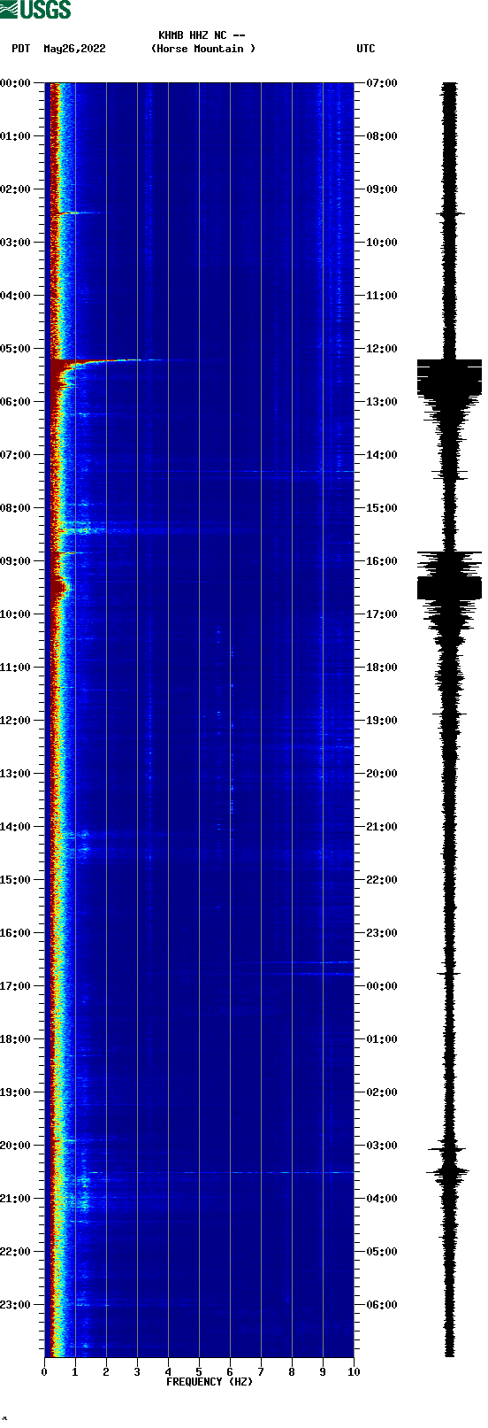Click the 13:00 UTC time label

[382, 402]
